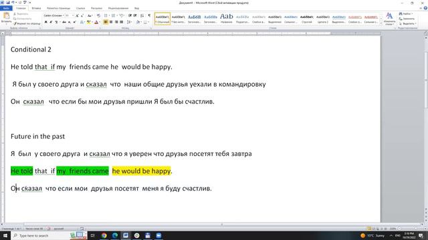428x240 pixels.
Task: Click the heading text "Conditional 2"
Action: (x=31, y=49)
